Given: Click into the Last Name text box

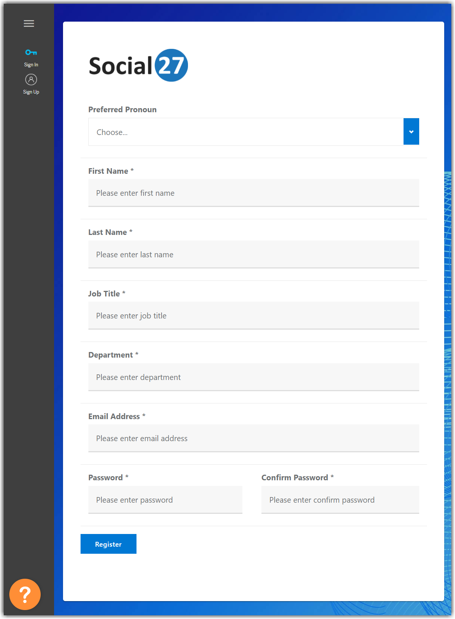Looking at the screenshot, I should [254, 254].
